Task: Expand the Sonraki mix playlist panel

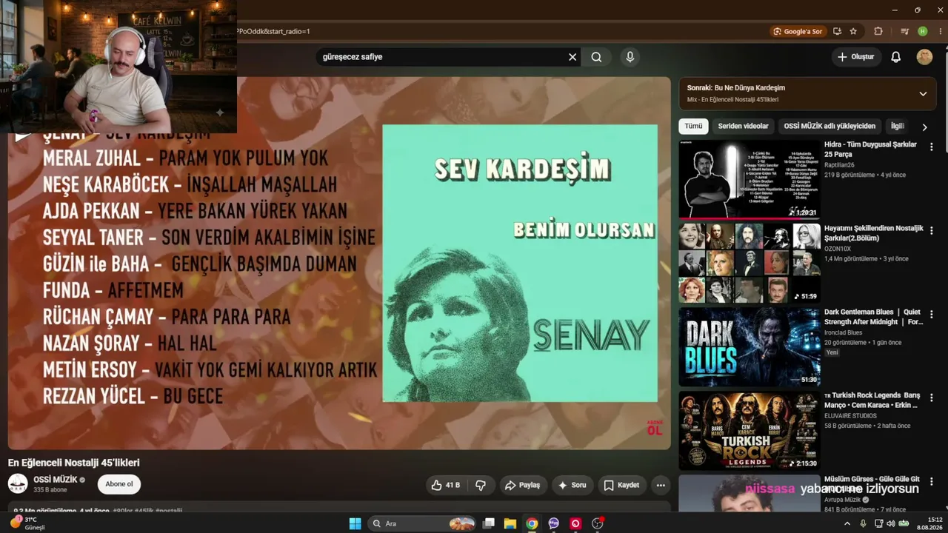Action: click(923, 93)
